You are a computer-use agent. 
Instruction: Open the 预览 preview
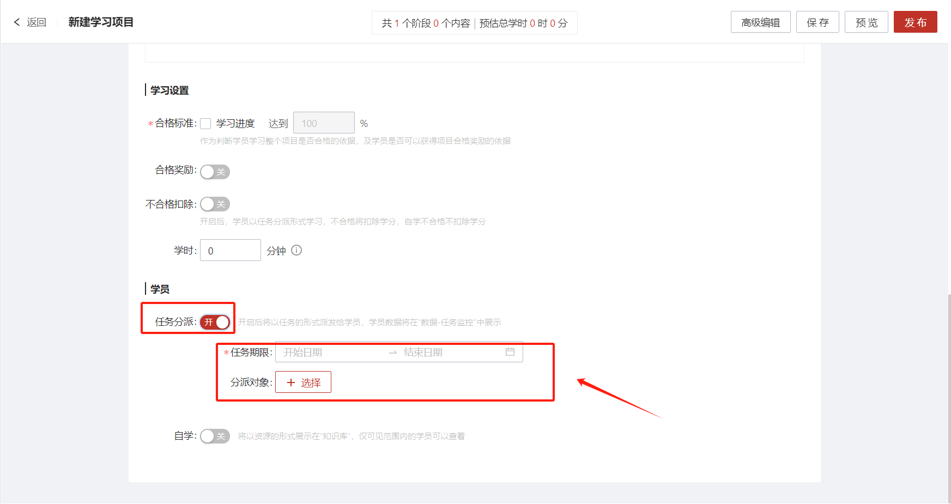point(867,22)
